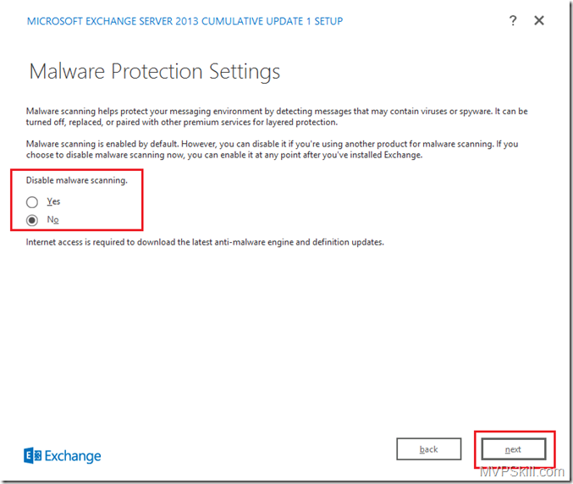
Task: Close the Exchange setup window
Action: (x=539, y=20)
